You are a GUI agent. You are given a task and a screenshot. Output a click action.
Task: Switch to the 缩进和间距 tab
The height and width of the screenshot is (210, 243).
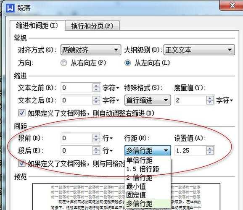click(x=37, y=25)
